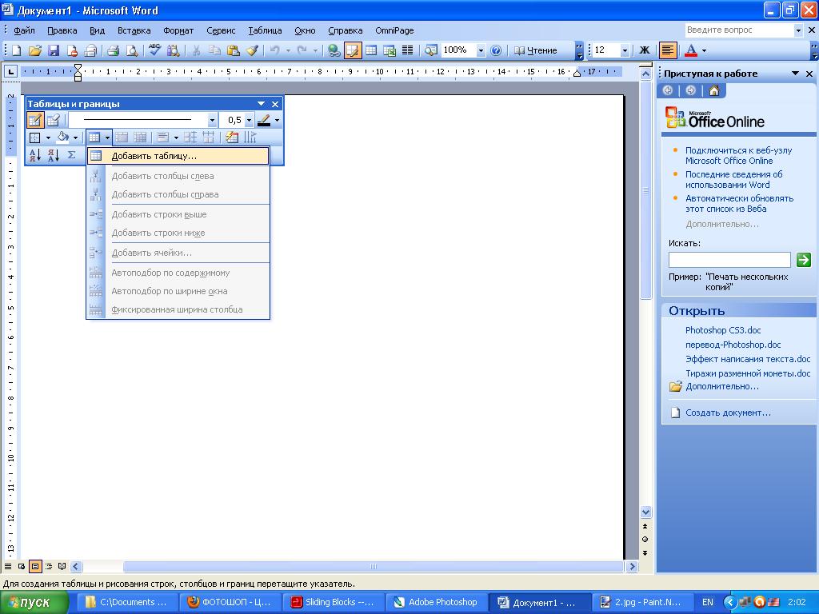The width and height of the screenshot is (819, 614).
Task: Click font color red A button
Action: click(x=691, y=50)
